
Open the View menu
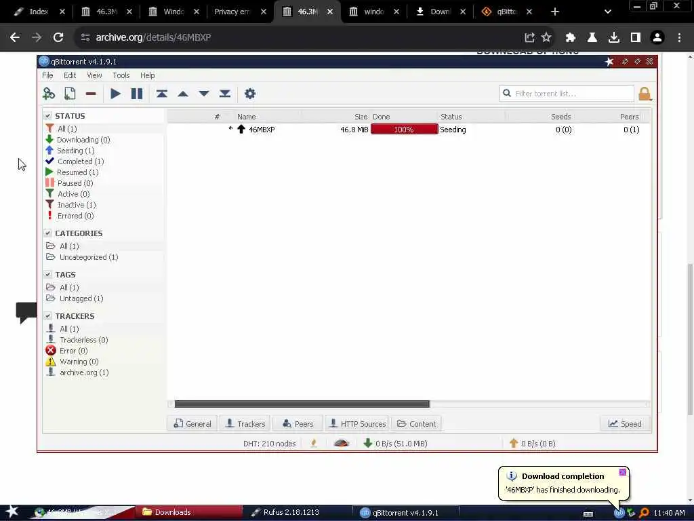pos(94,75)
